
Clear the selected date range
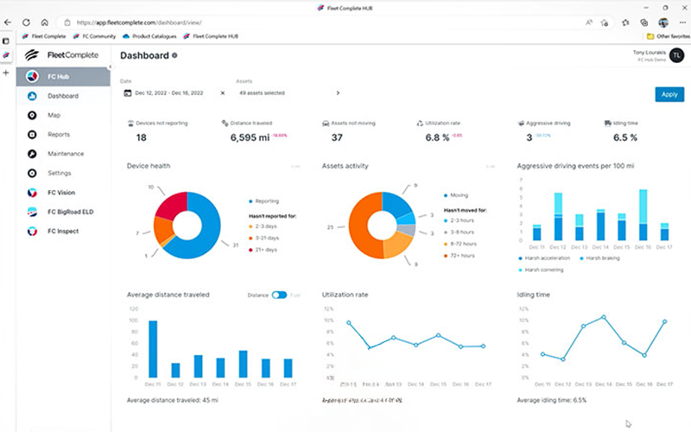[222, 92]
